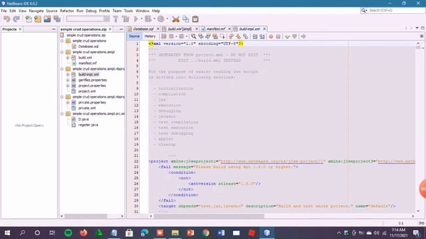Select Database.sql in the file tree

[89, 46]
